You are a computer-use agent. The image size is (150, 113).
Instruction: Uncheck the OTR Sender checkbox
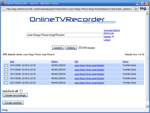coord(80,47)
